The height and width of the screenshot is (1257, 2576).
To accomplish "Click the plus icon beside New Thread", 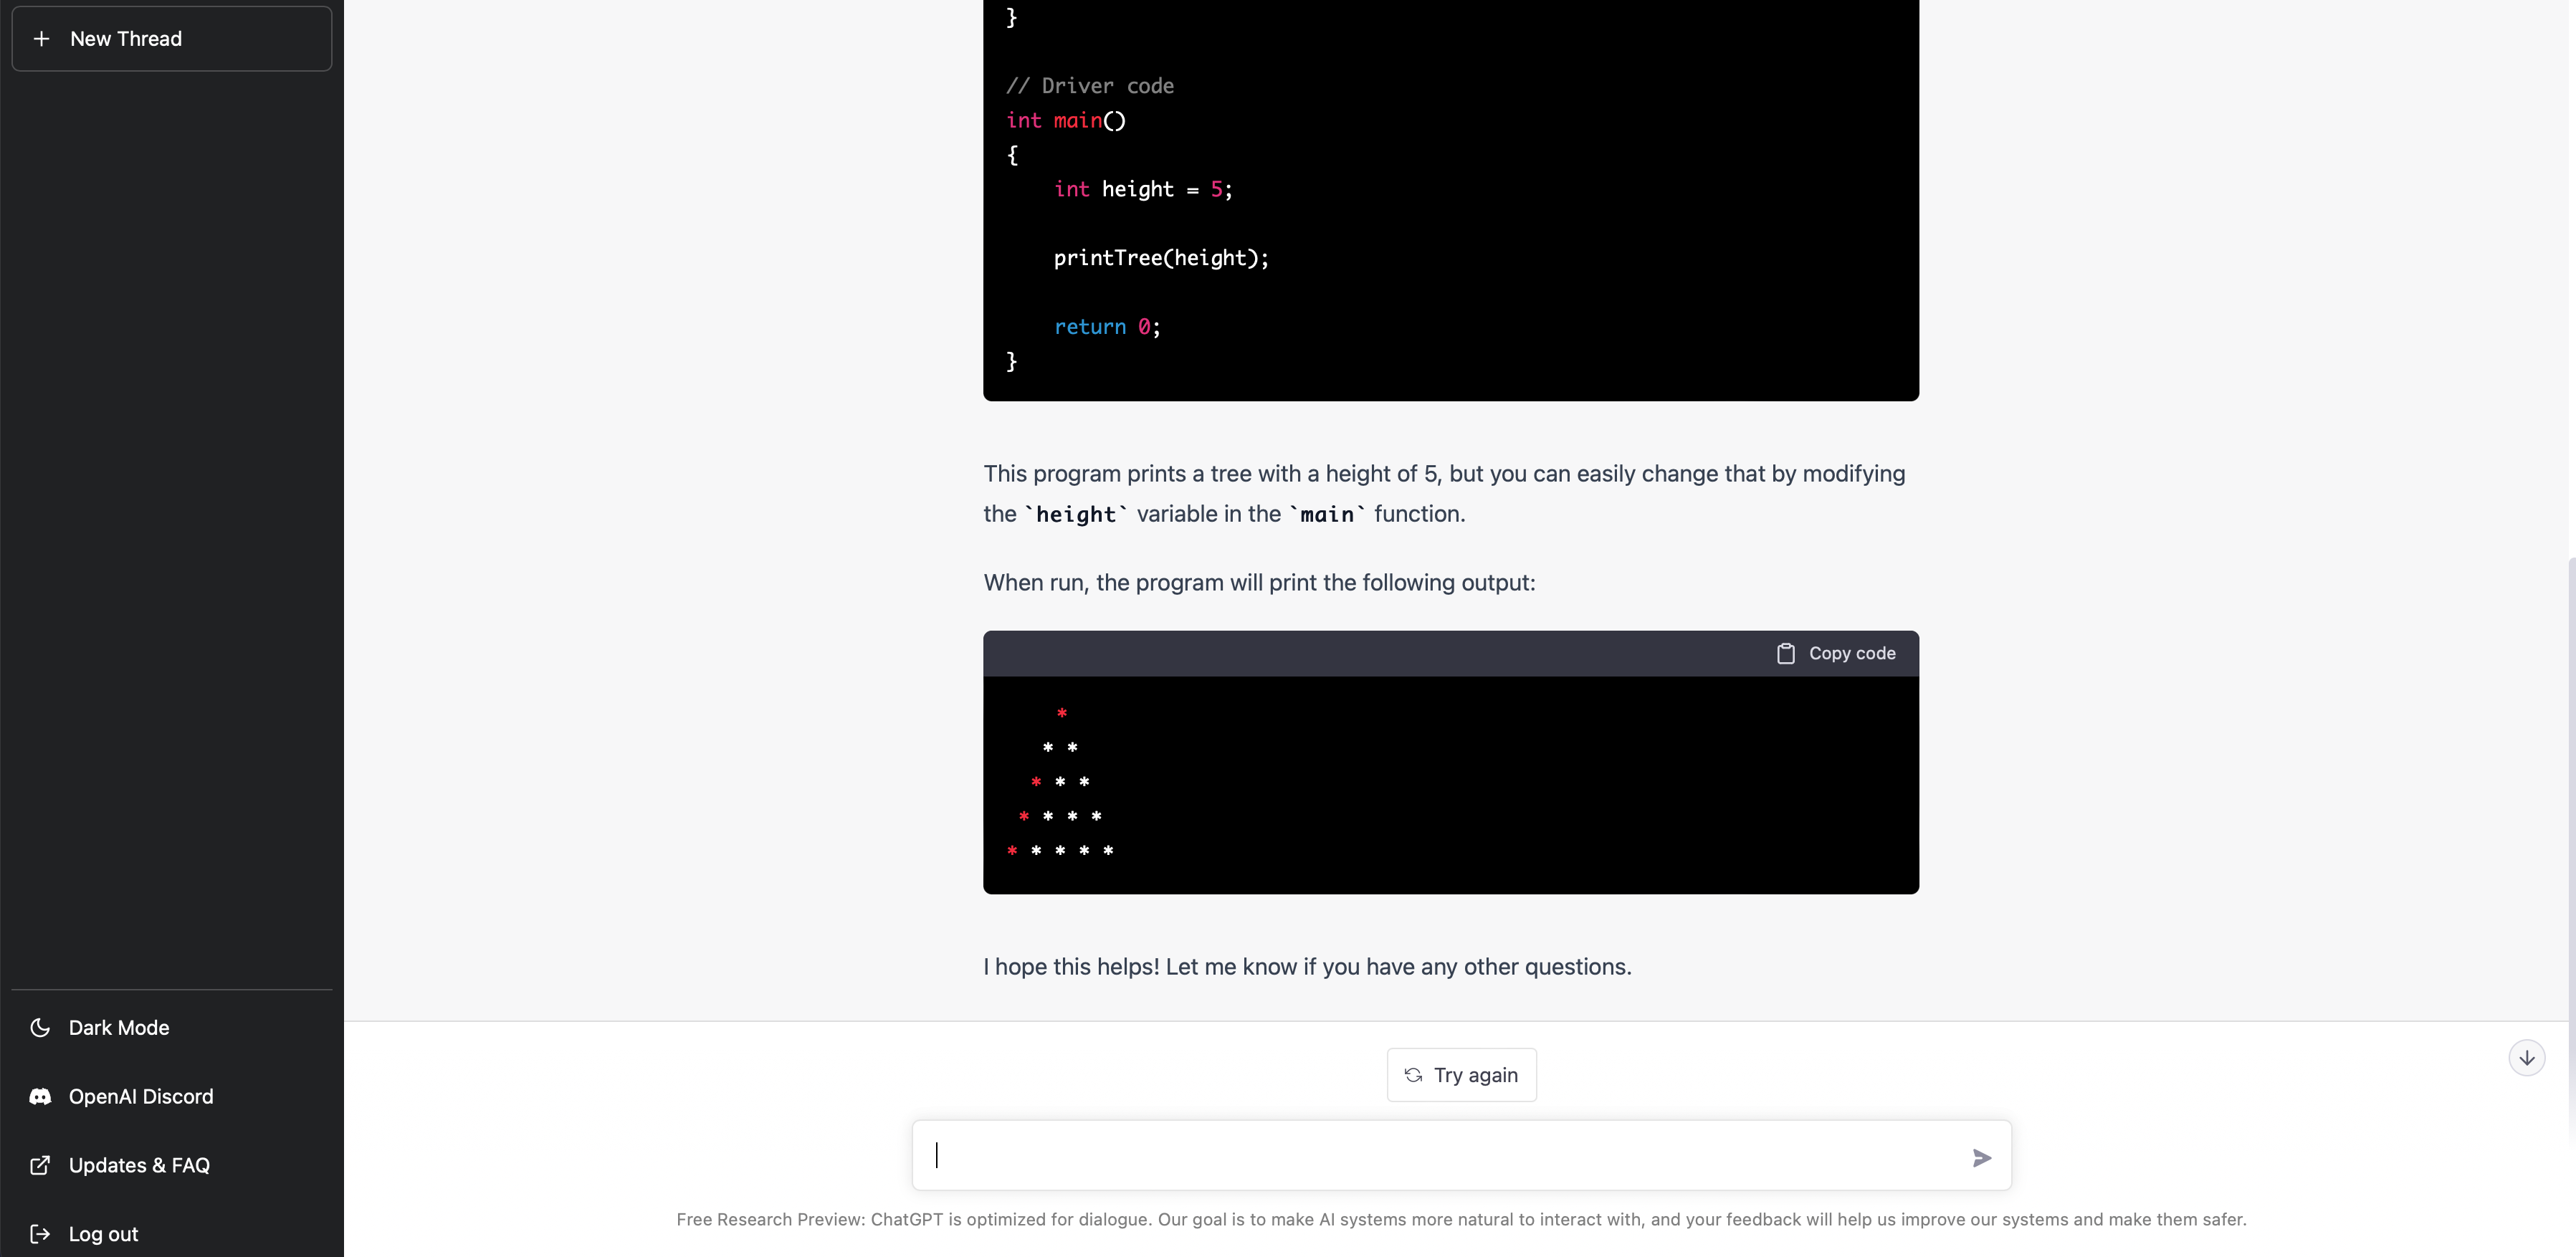I will (41, 39).
